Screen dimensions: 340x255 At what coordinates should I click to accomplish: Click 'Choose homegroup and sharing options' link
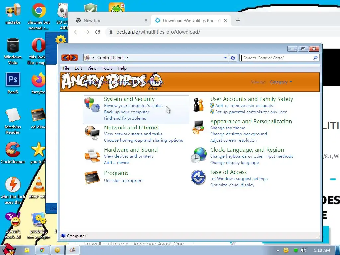point(143,140)
